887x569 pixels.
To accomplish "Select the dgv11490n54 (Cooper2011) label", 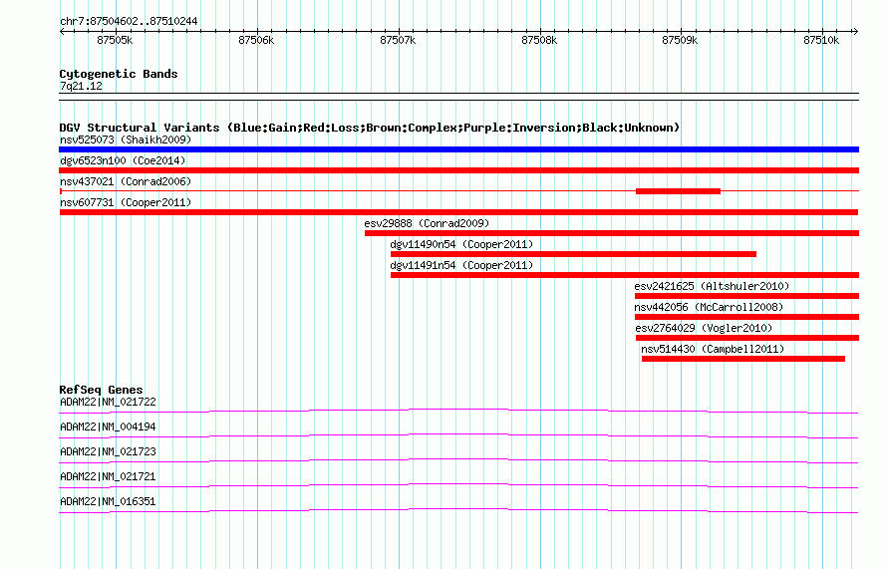I will tap(461, 244).
